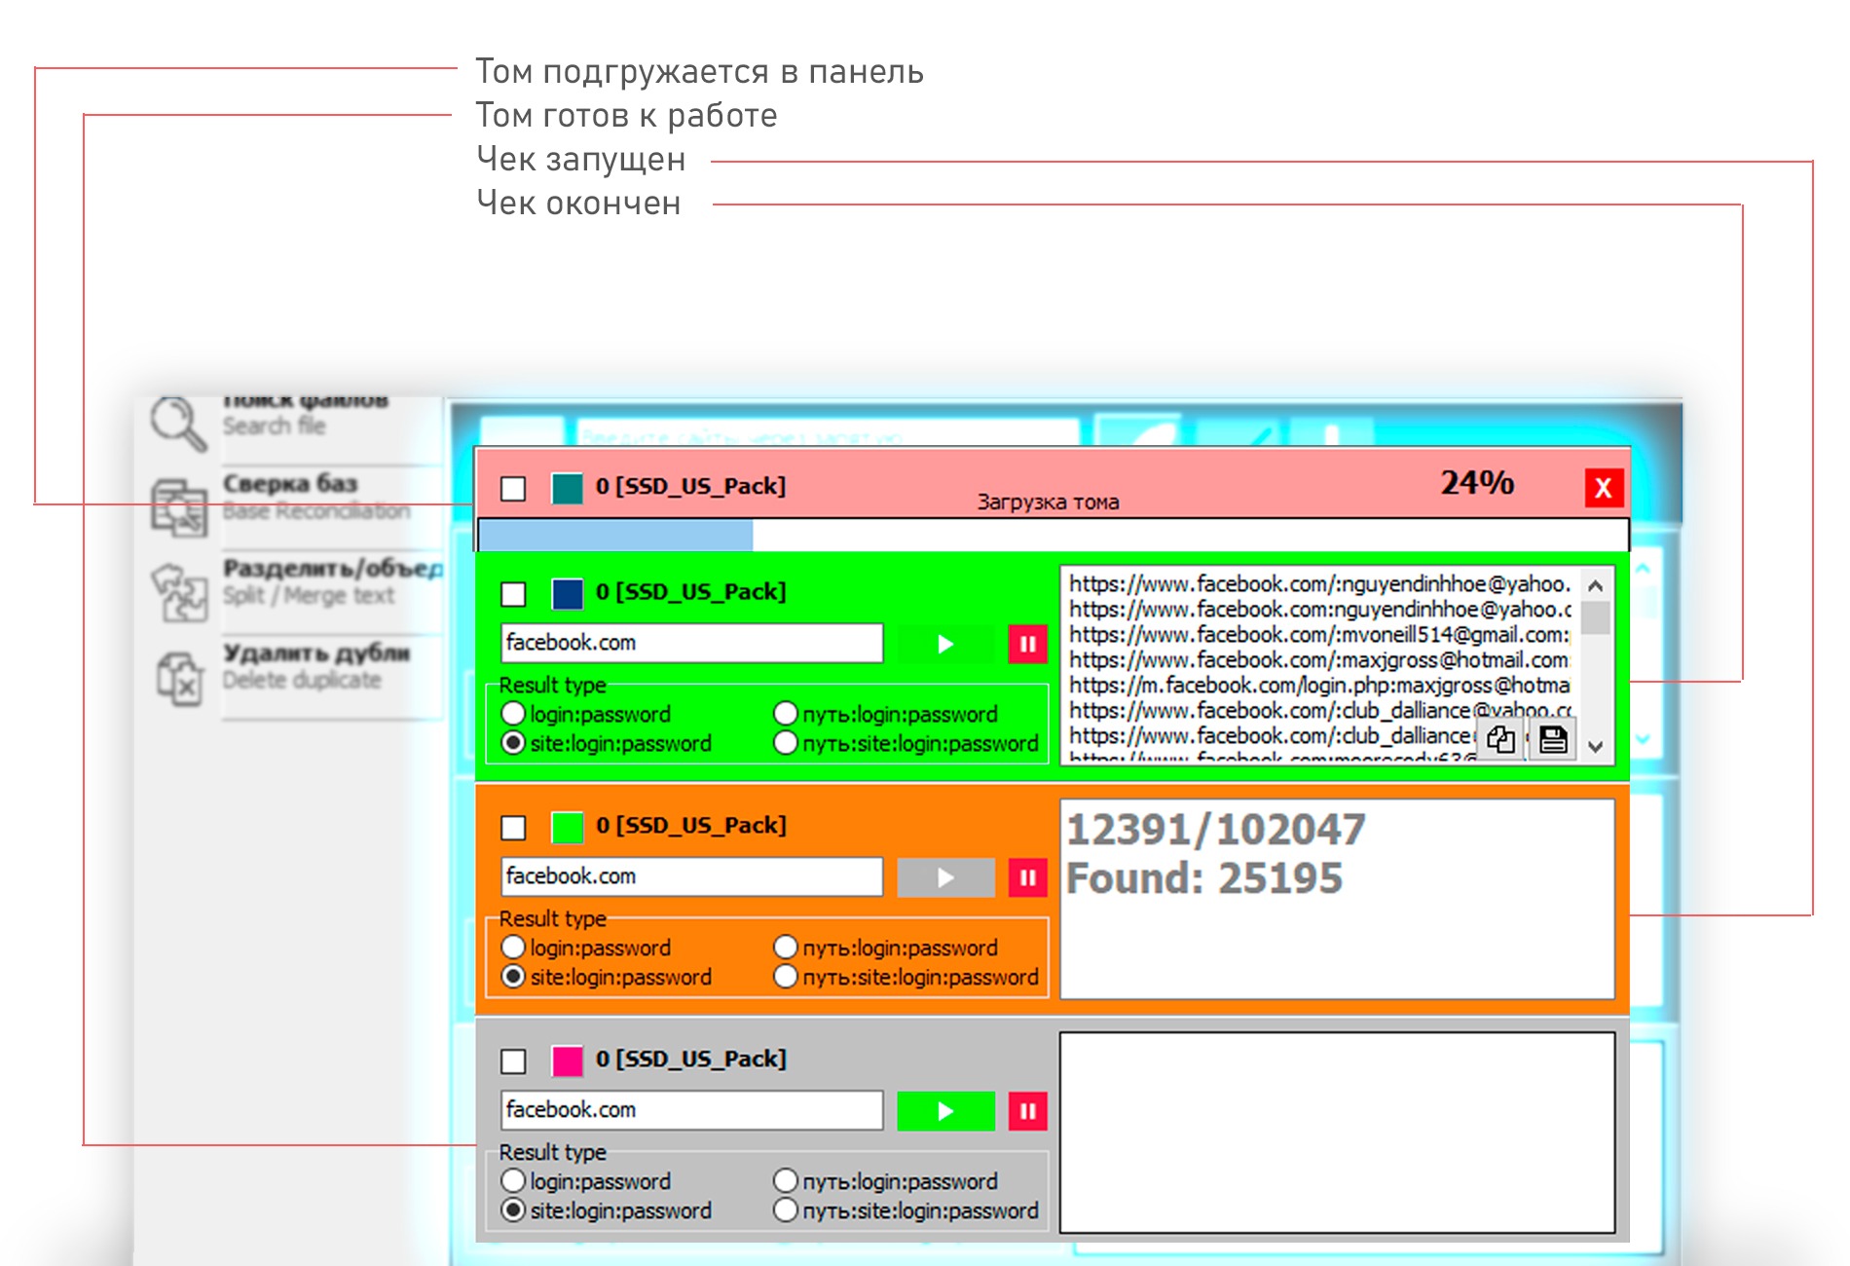Viewport: 1850px width, 1266px height.
Task: Copy results in the green row output box
Action: pyautogui.click(x=1500, y=740)
